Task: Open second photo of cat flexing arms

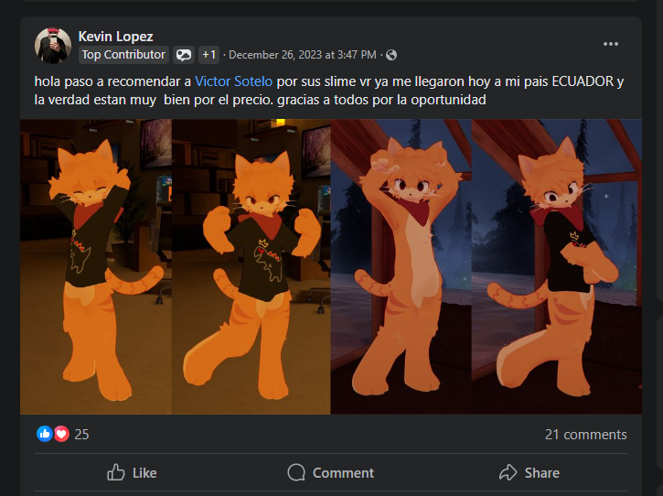Action: pyautogui.click(x=251, y=265)
